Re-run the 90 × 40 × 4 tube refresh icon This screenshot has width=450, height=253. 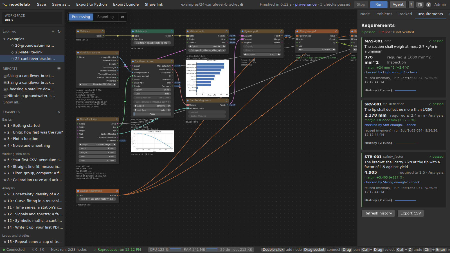117,119
